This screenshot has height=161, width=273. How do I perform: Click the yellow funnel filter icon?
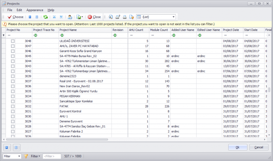[26, 156]
